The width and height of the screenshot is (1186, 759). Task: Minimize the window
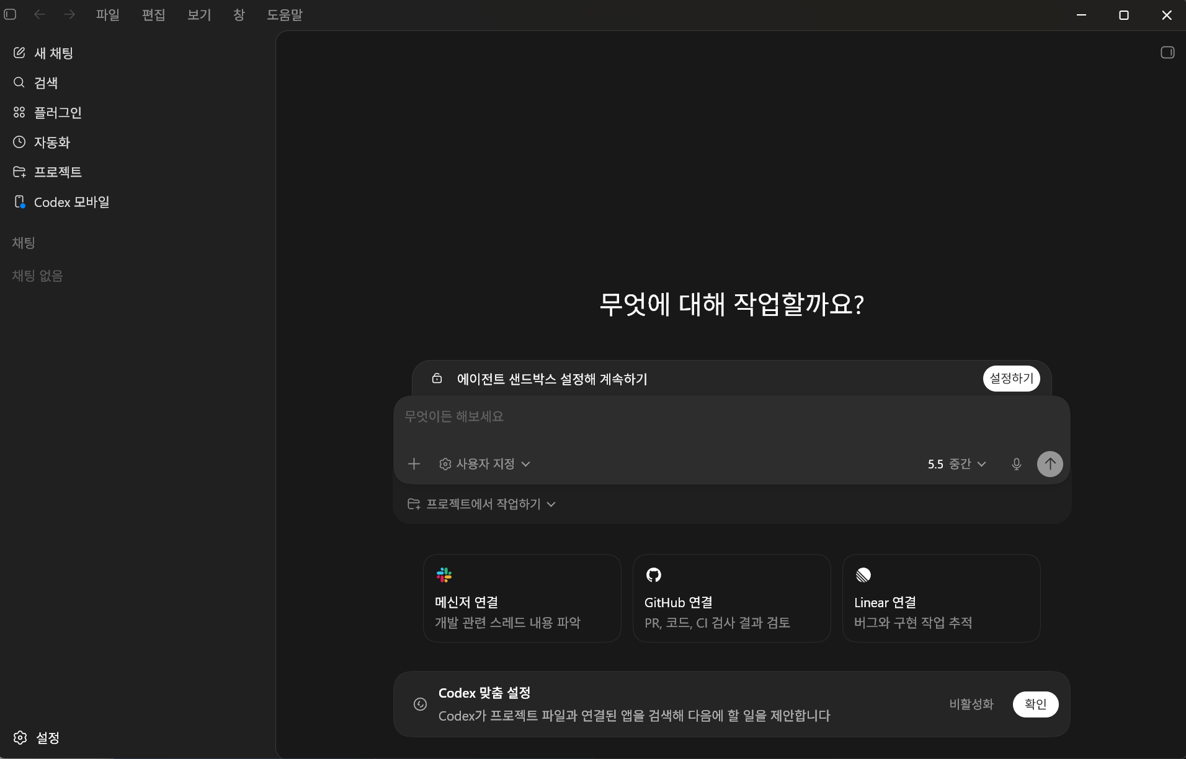coord(1081,15)
